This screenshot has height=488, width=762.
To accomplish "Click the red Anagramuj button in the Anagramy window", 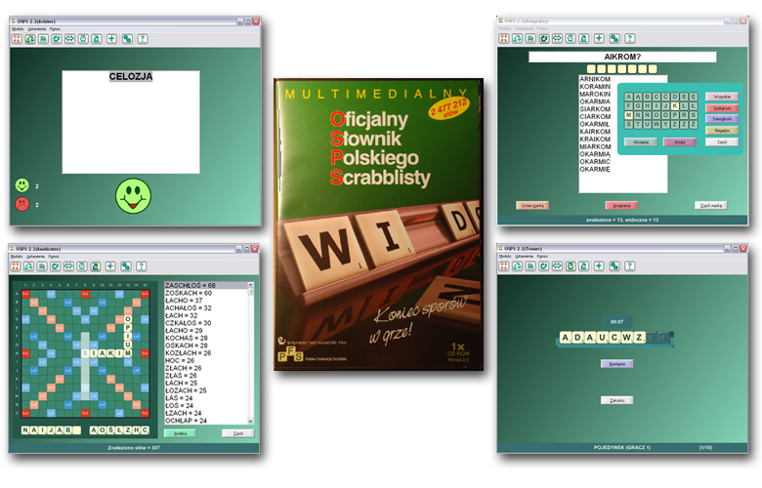I will [621, 205].
